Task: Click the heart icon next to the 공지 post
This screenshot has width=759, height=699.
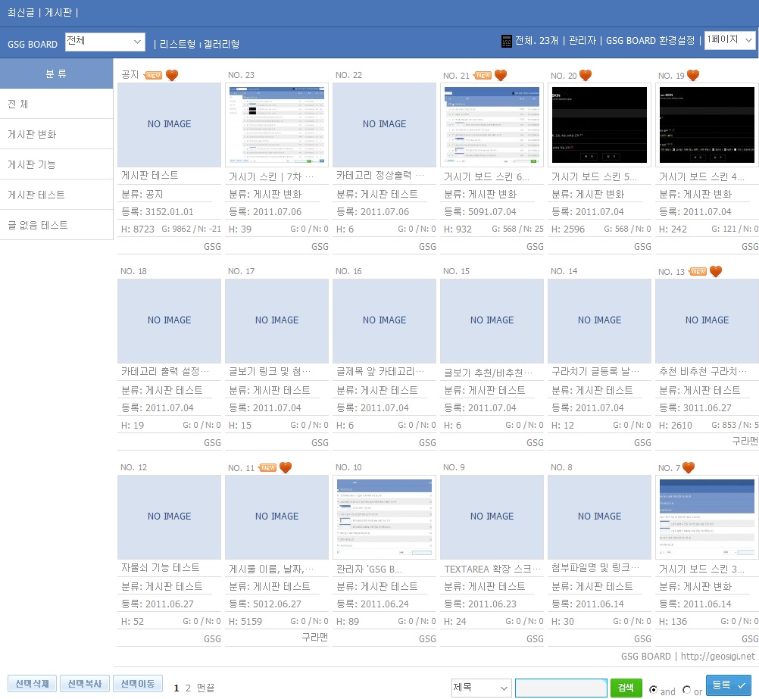Action: [172, 75]
